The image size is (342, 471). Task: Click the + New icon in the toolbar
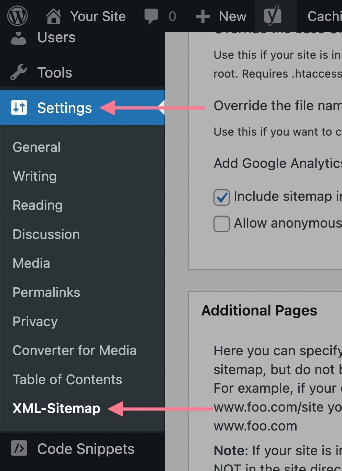[x=203, y=15]
